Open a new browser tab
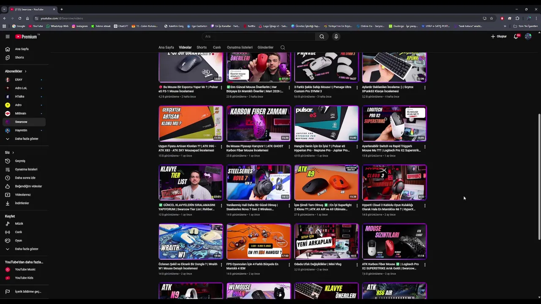Screen dimensions: 541x304 tap(61, 9)
